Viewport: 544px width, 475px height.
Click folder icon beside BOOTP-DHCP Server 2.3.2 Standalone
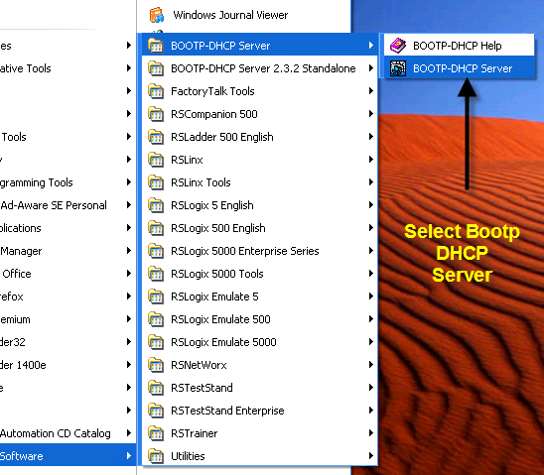click(156, 68)
